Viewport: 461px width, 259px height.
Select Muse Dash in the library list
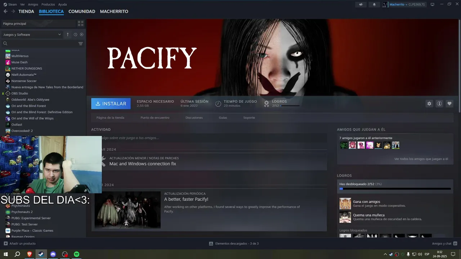point(19,62)
